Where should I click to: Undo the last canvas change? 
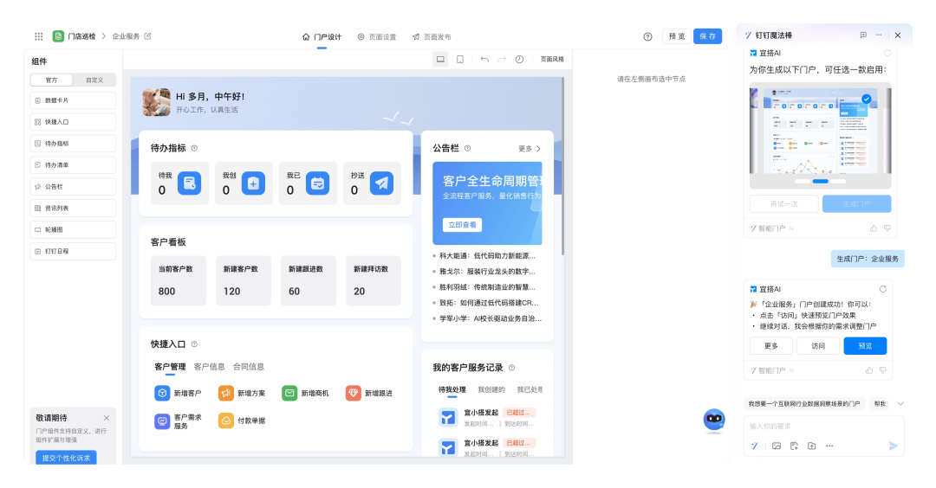pyautogui.click(x=484, y=60)
